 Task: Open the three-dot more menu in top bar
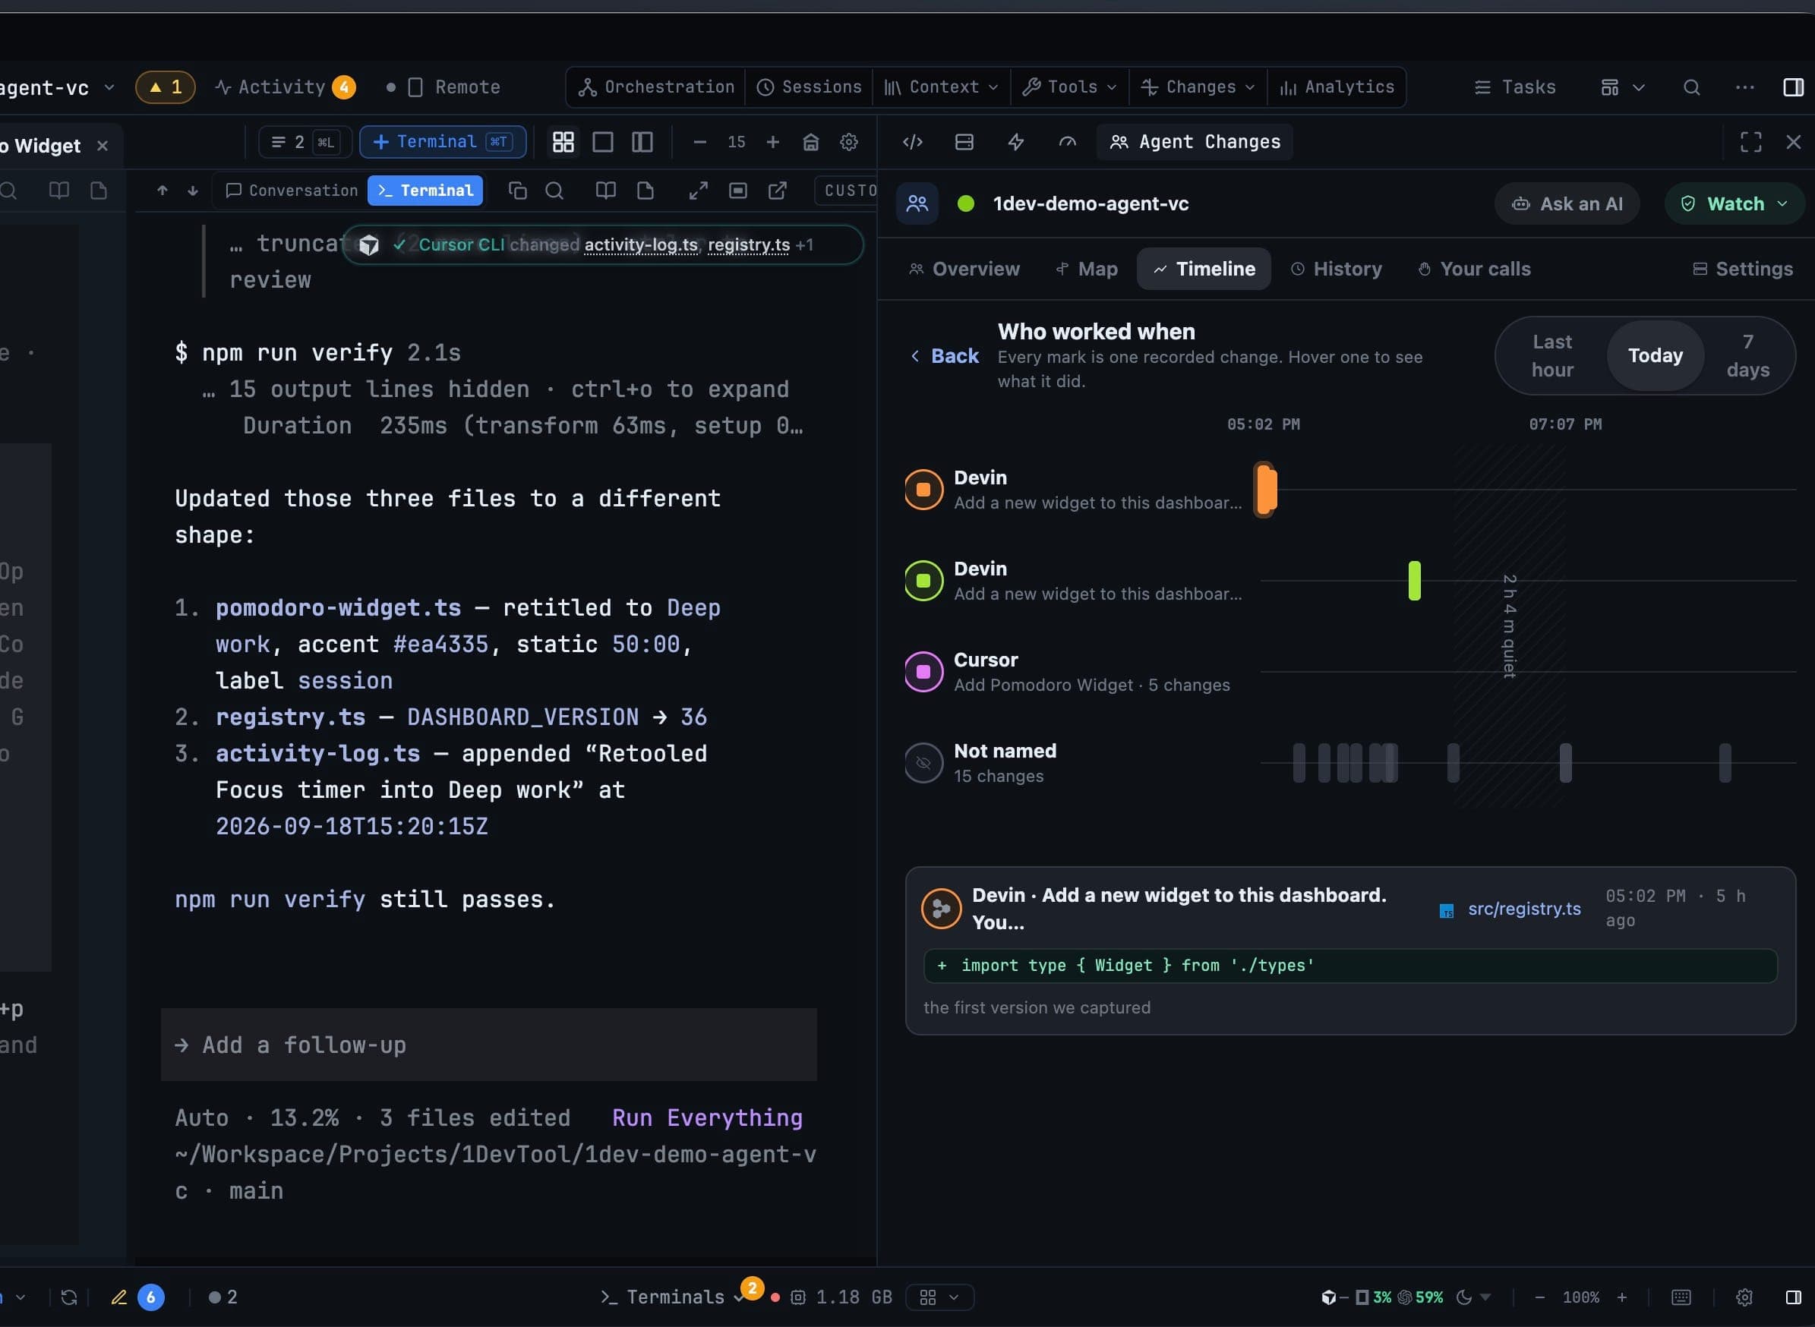(x=1744, y=87)
